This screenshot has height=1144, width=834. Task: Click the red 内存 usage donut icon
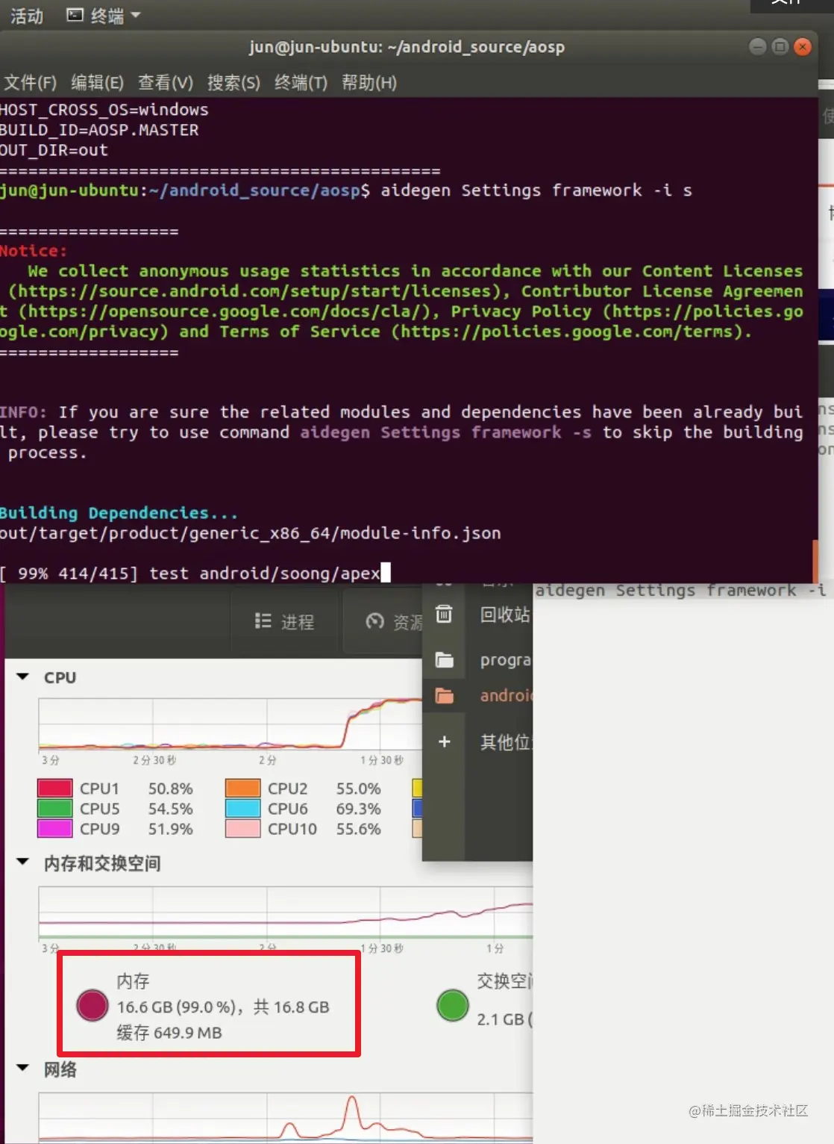92,1005
